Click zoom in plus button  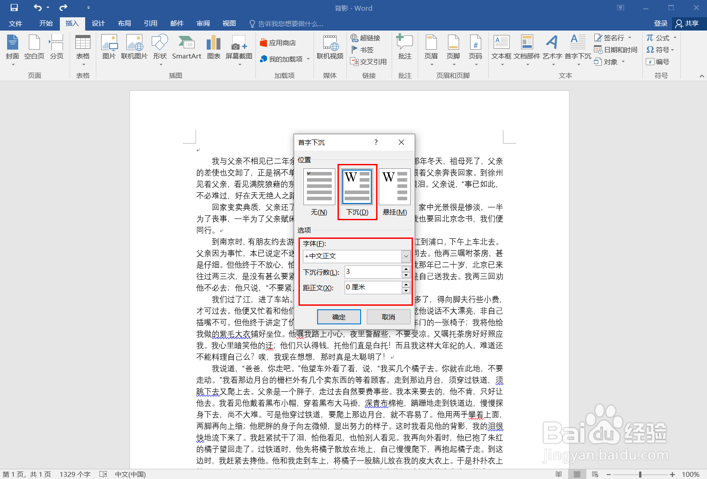click(x=672, y=474)
